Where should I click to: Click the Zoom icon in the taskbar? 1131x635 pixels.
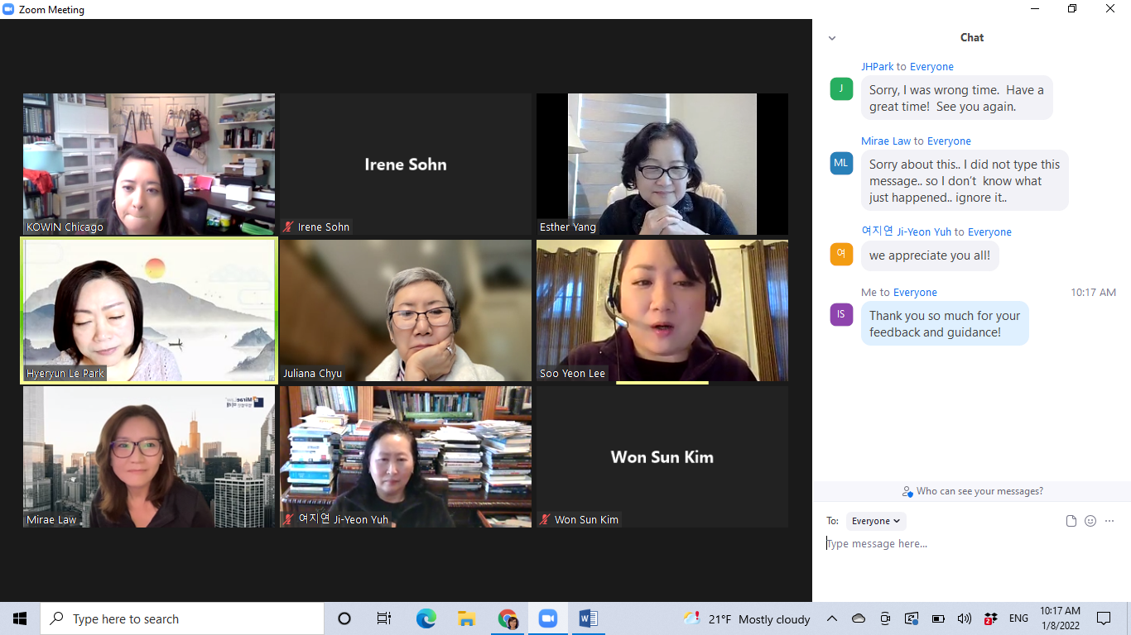click(x=547, y=618)
